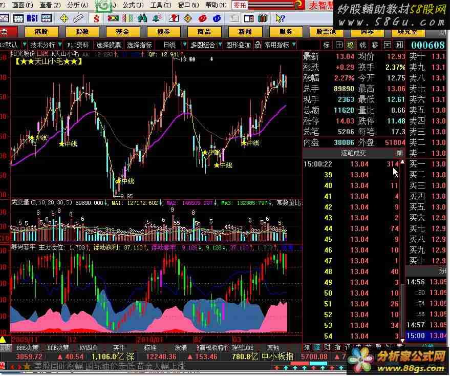The image size is (450, 376).
Task: Click the tick list scrollbar up arrow
Action: [403, 162]
